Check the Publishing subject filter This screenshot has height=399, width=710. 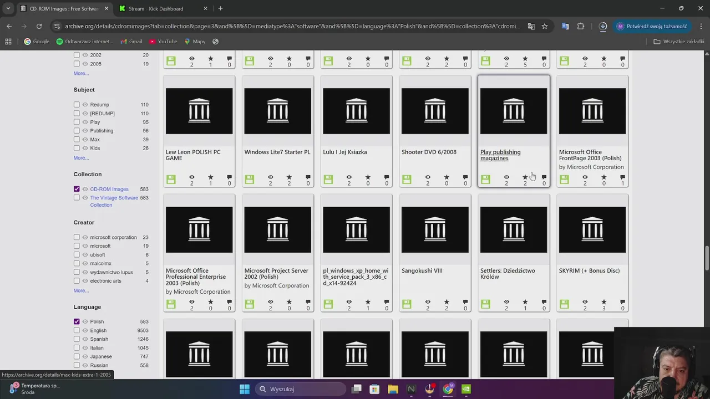click(77, 131)
